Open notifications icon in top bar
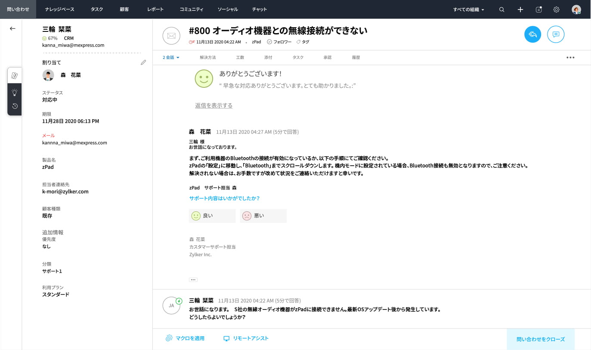This screenshot has height=350, width=591. pyautogui.click(x=538, y=9)
